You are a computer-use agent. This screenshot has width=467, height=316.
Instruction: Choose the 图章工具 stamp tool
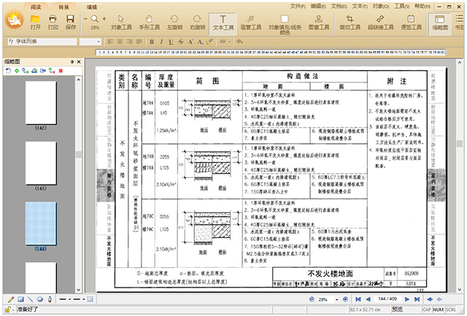pos(318,22)
